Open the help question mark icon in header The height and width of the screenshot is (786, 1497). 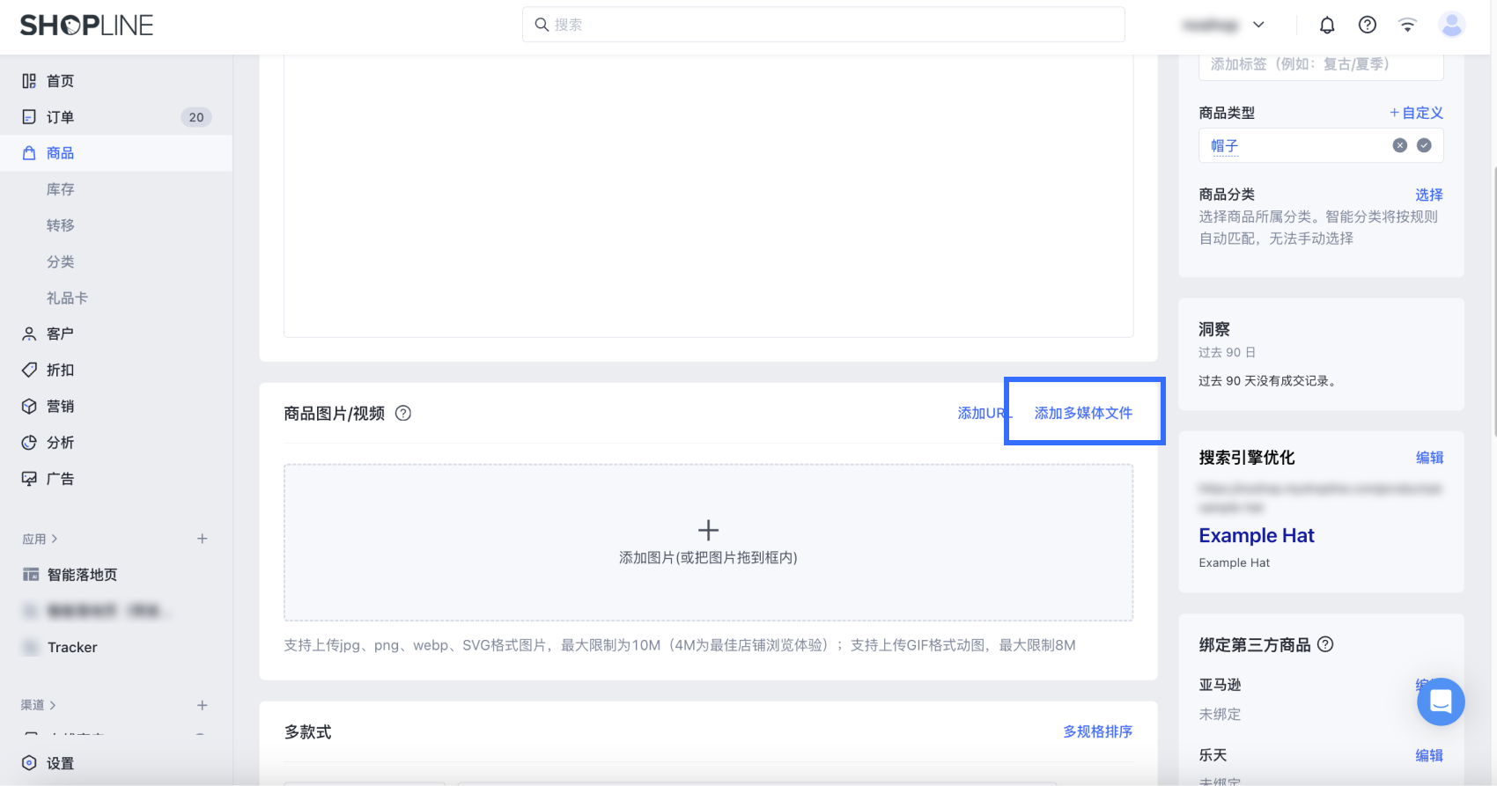1367,26
